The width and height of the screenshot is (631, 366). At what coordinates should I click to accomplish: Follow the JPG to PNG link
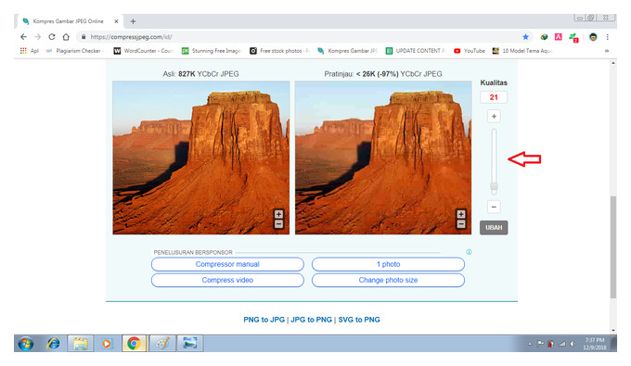pos(311,320)
